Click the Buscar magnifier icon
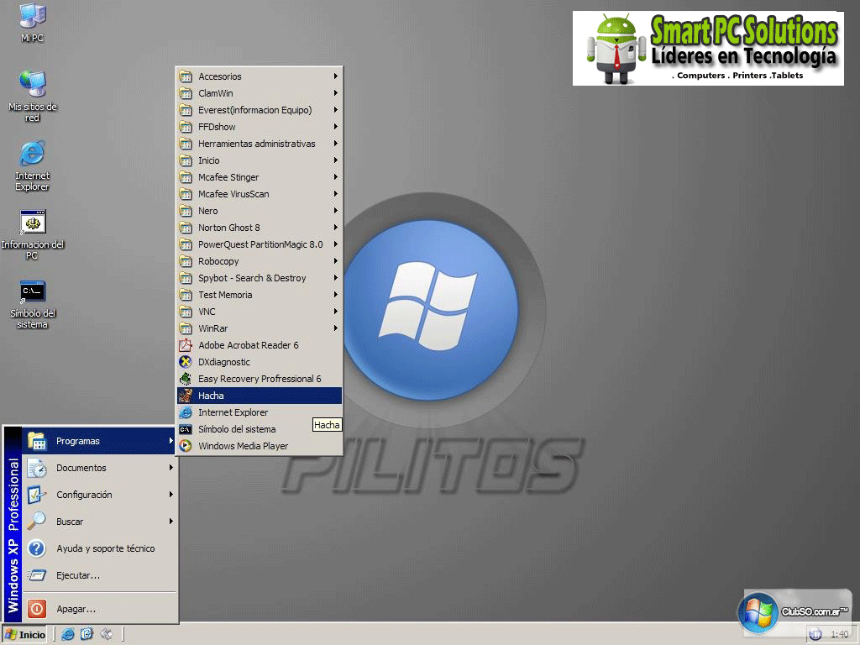Viewport: 860px width, 645px height. click(37, 521)
